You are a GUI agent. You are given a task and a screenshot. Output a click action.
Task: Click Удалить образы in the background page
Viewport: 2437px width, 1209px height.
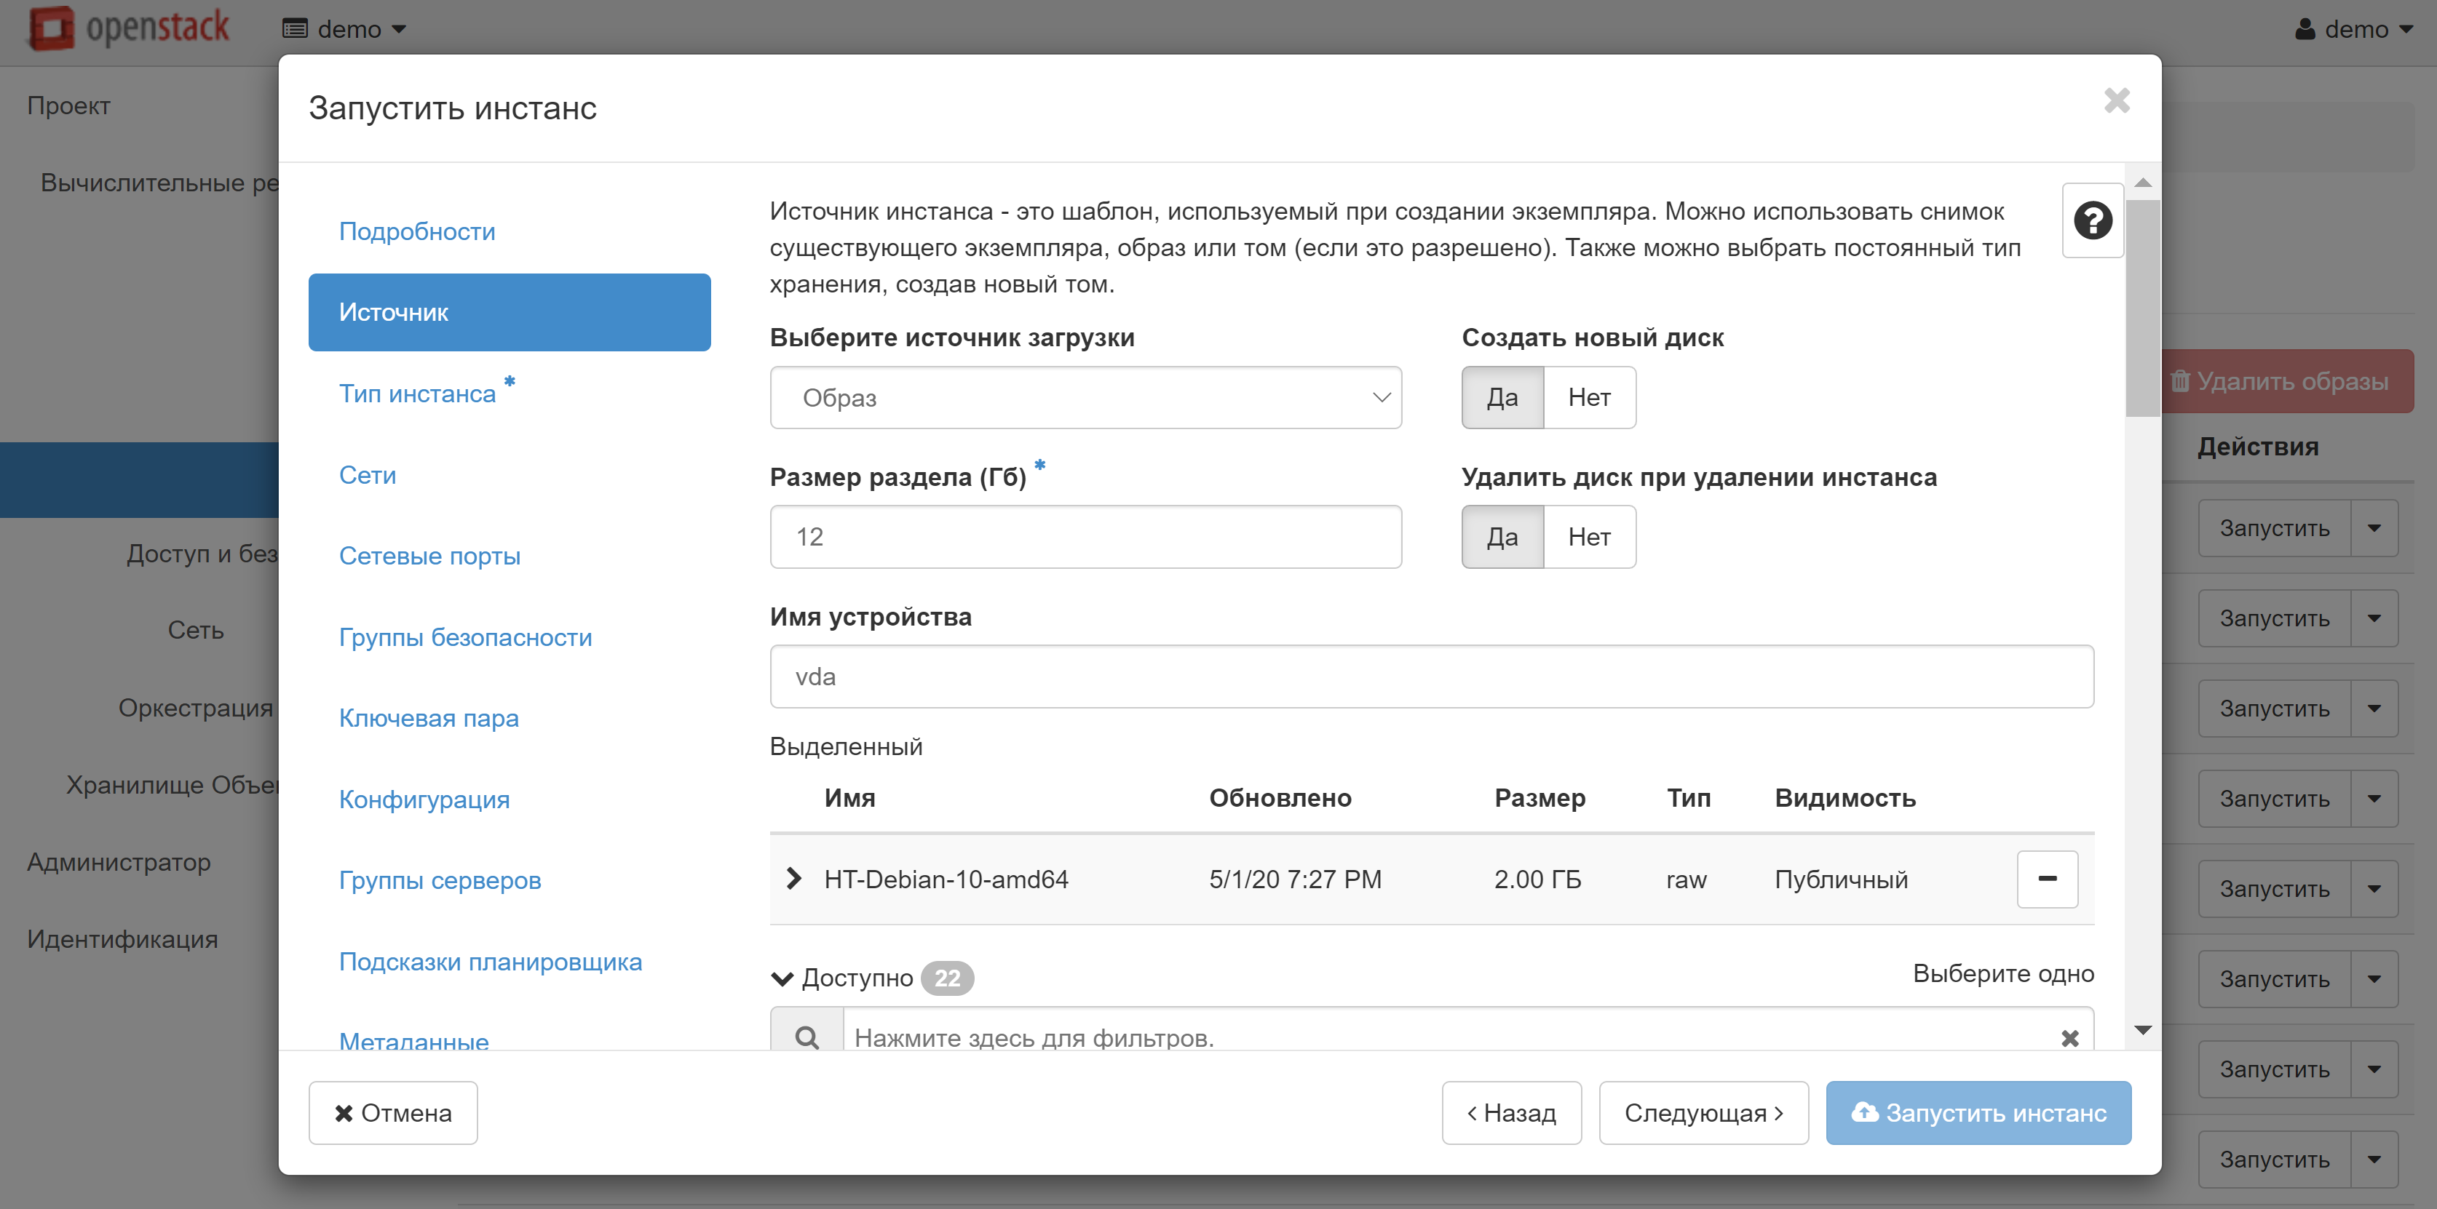coord(2288,381)
